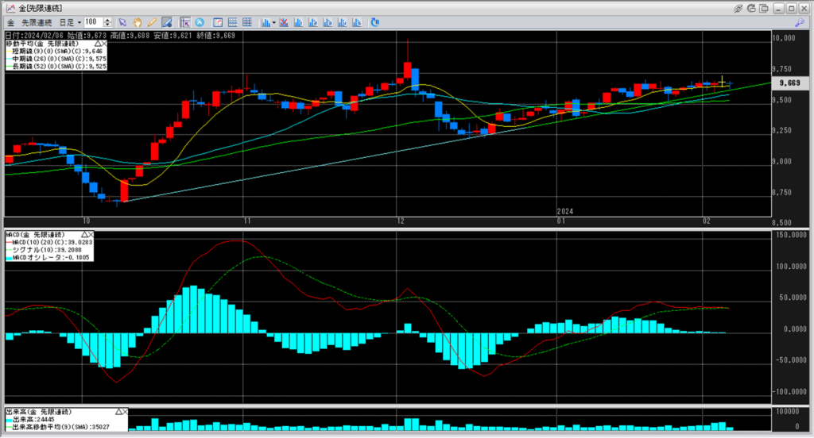Open settings via the wrench icon
Screen dimensions: 814x438
click(799, 22)
